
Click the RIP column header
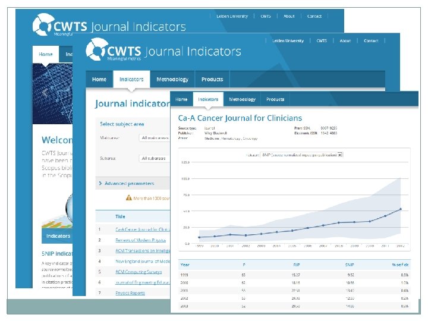pyautogui.click(x=297, y=265)
